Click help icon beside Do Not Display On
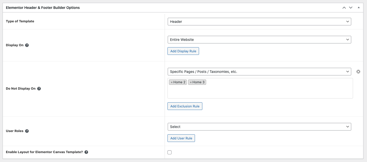This screenshot has height=162, width=367. coord(39,89)
